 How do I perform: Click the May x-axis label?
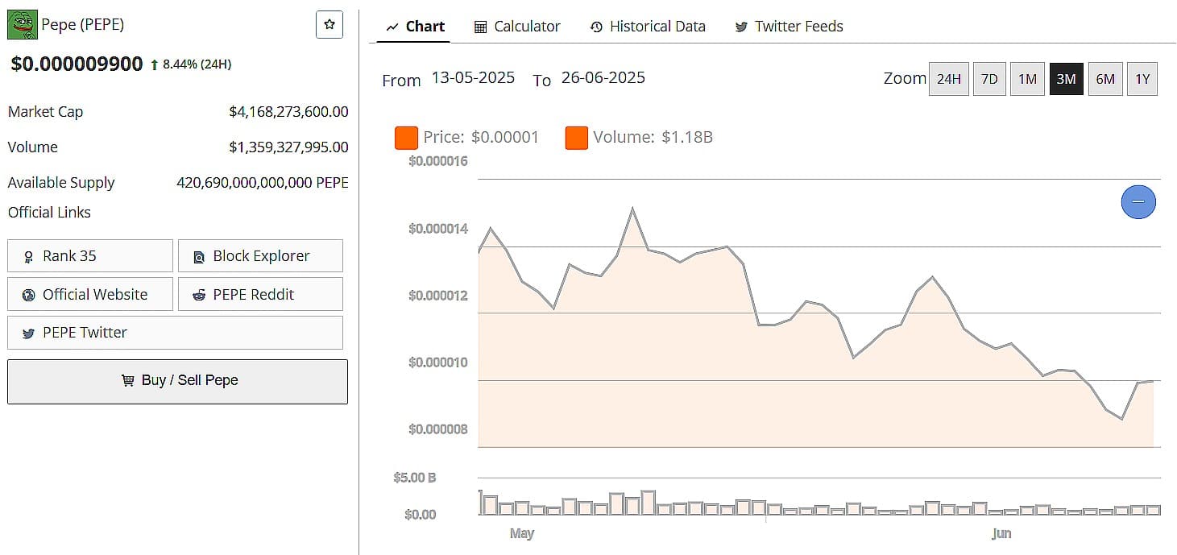(x=522, y=533)
